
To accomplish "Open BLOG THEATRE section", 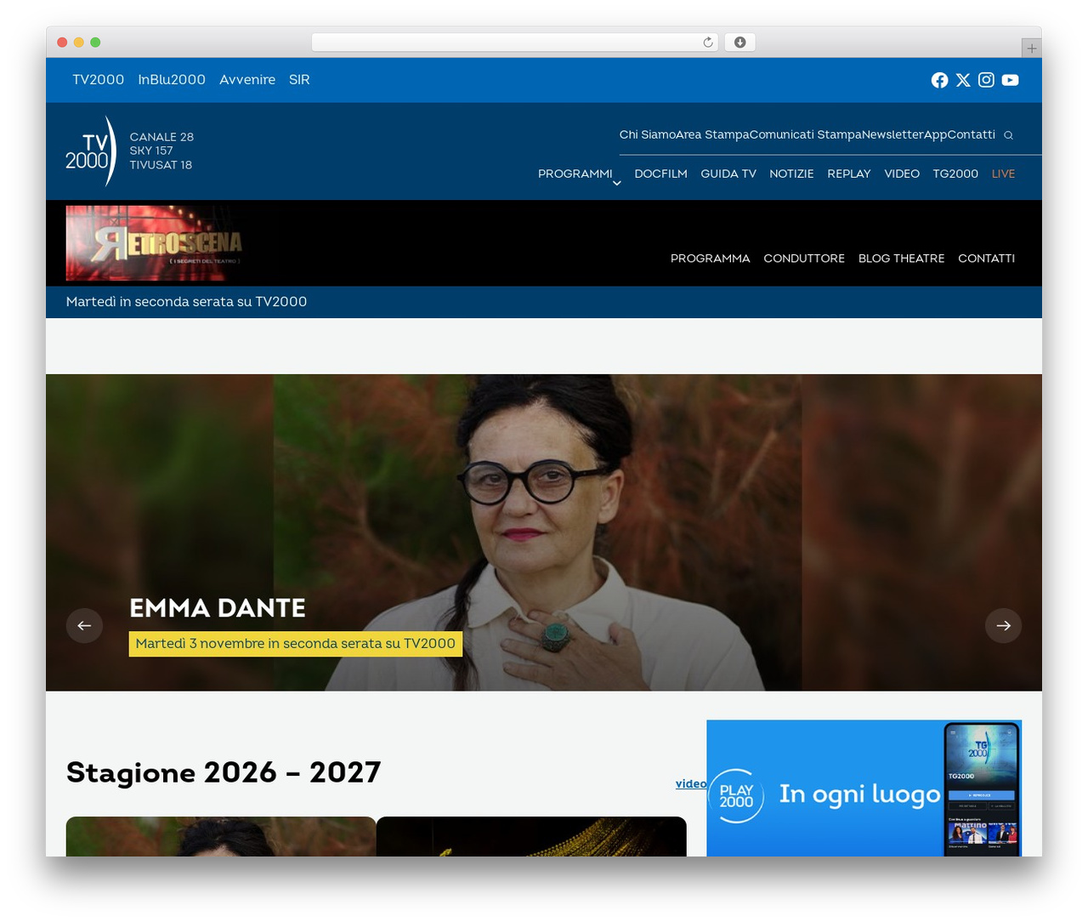I will [902, 259].
